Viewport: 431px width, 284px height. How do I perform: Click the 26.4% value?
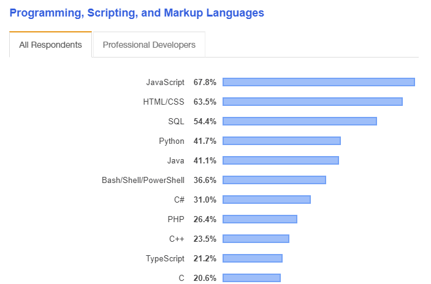(205, 220)
